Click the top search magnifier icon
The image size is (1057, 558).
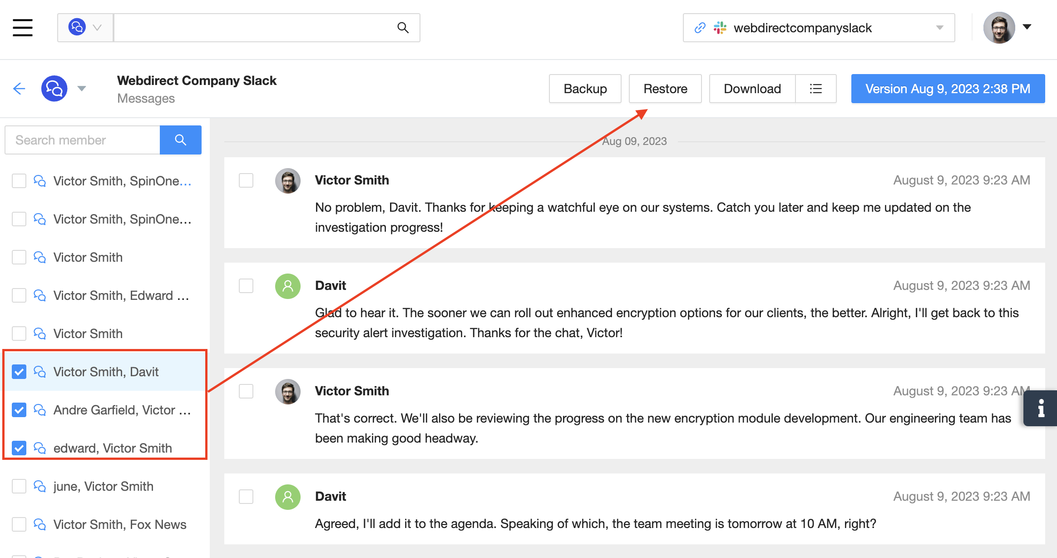tap(403, 28)
